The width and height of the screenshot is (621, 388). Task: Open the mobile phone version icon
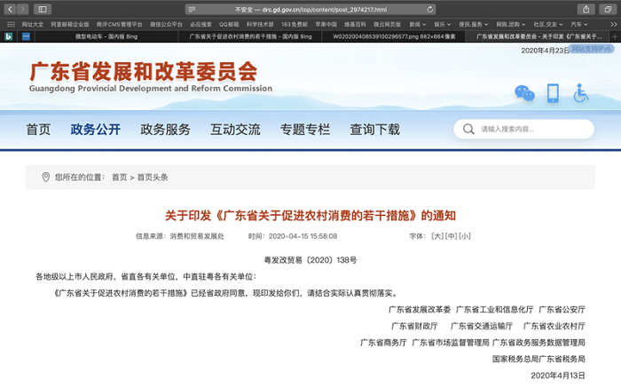(x=554, y=93)
